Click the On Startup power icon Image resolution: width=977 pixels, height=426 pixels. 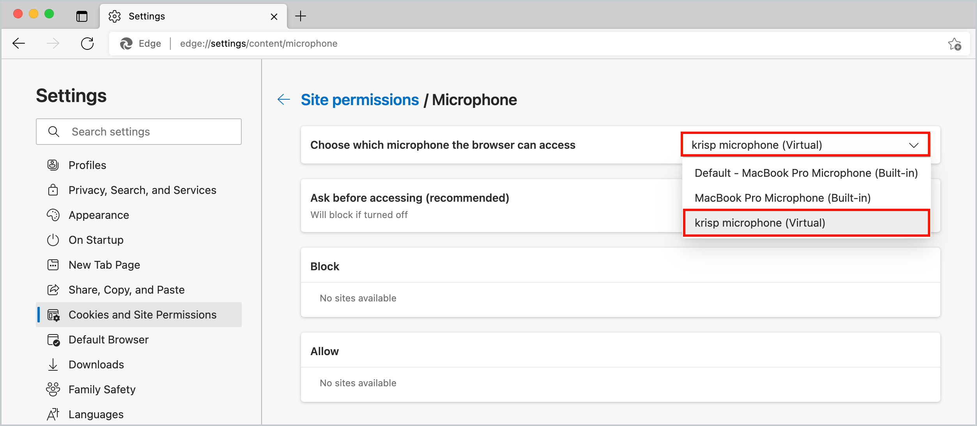pyautogui.click(x=53, y=240)
